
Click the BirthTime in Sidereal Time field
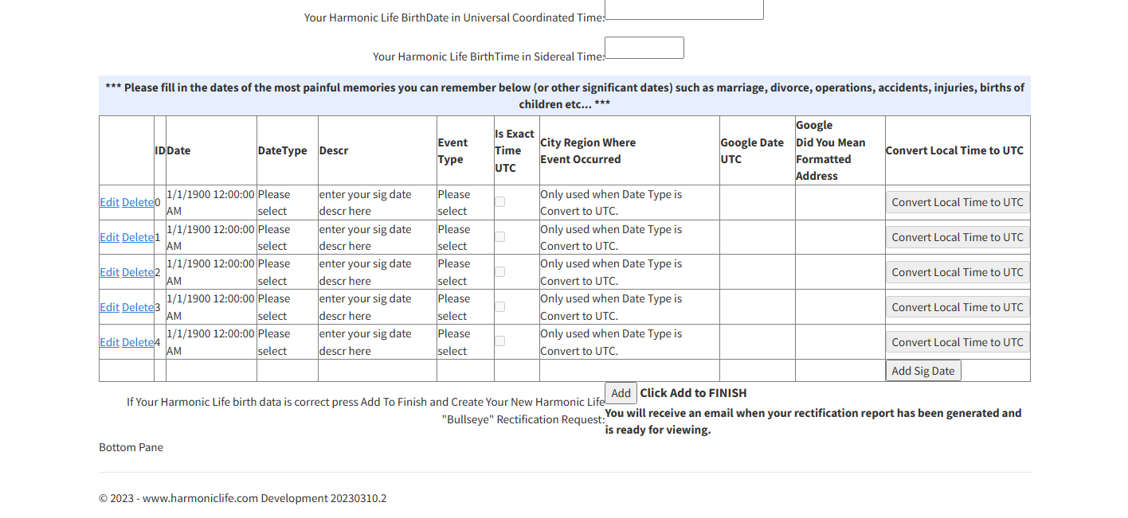coord(644,48)
